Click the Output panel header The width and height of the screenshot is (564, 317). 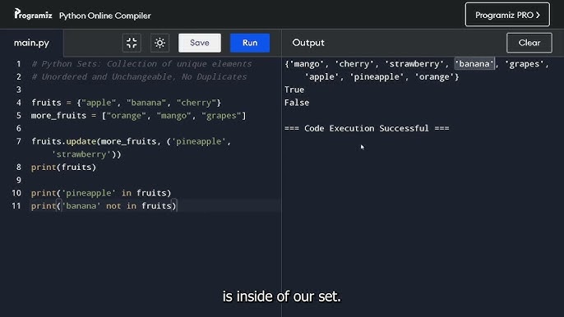pos(308,43)
